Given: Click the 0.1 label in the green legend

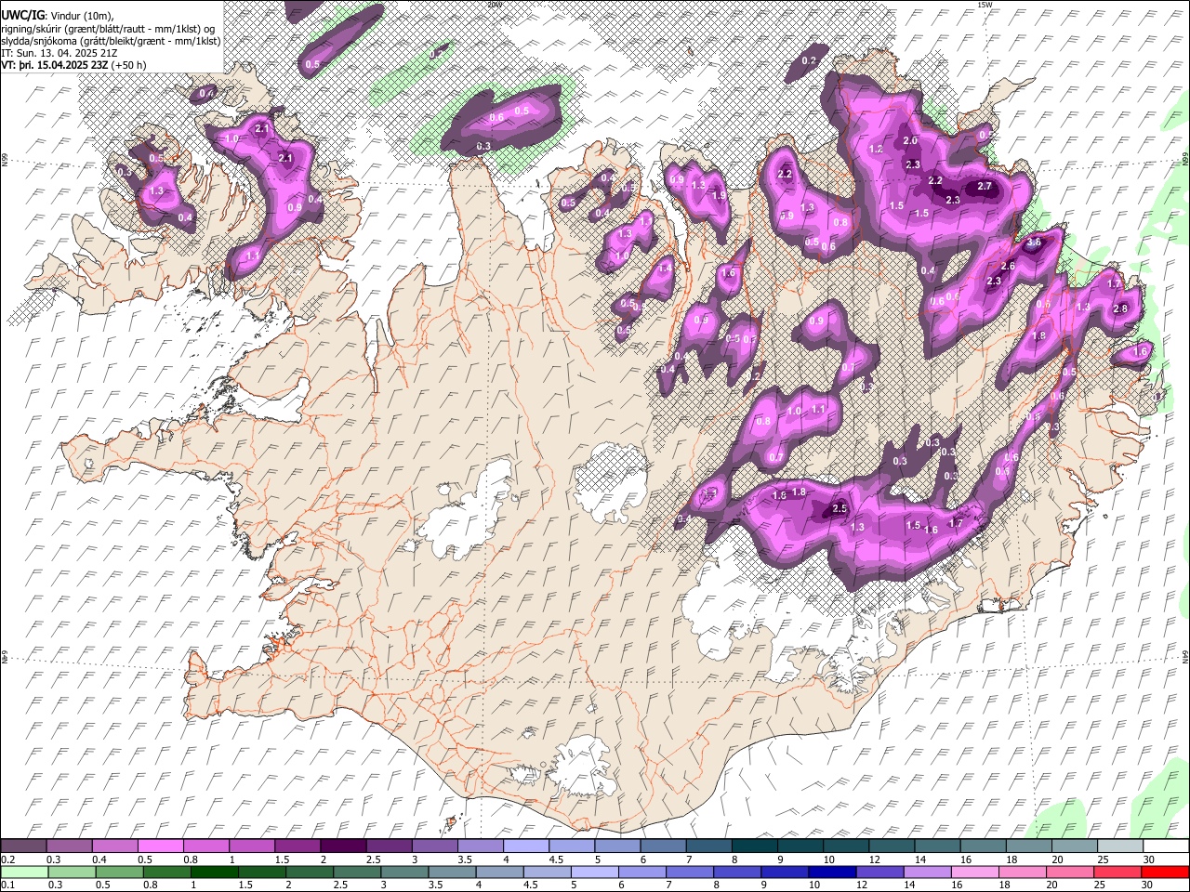Looking at the screenshot, I should pyautogui.click(x=7, y=885).
